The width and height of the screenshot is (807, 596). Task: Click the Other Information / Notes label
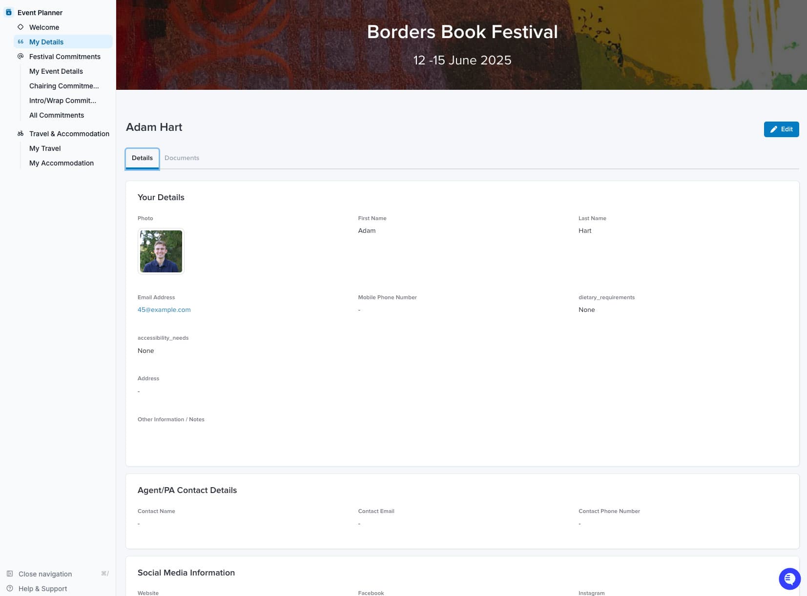coord(171,419)
